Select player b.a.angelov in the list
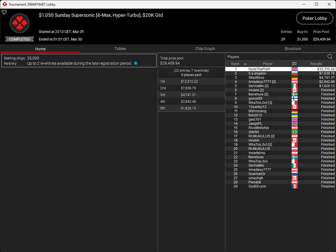 tap(257, 73)
